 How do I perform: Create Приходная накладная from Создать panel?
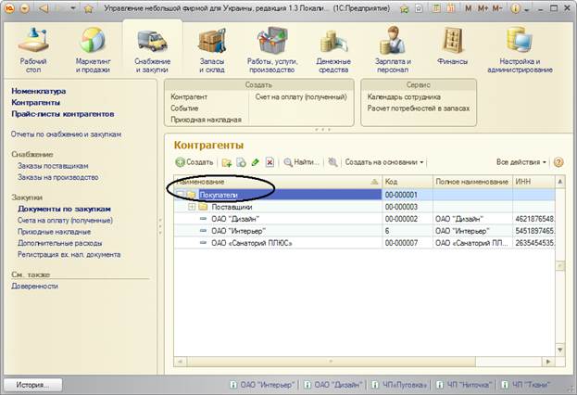coord(206,120)
